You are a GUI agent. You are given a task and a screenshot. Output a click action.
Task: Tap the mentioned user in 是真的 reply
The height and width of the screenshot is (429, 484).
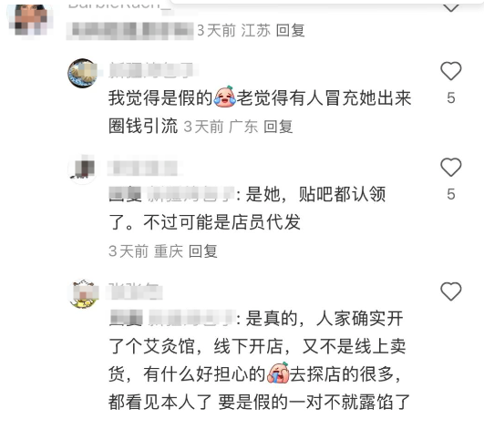point(191,318)
